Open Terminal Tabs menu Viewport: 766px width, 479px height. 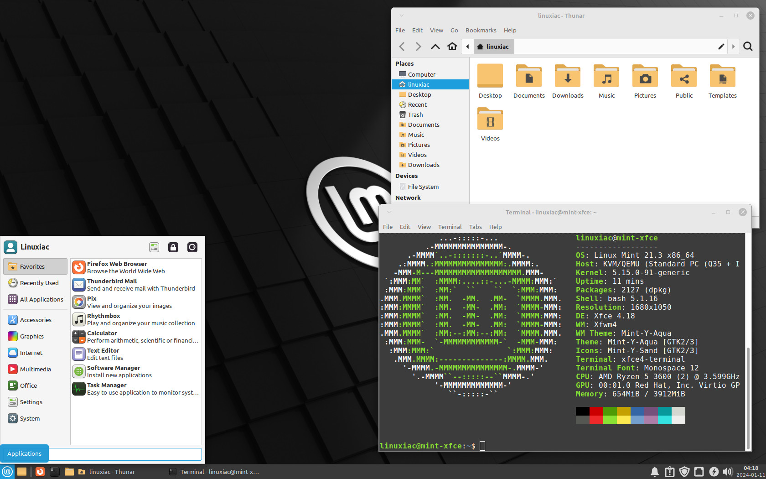tap(475, 227)
